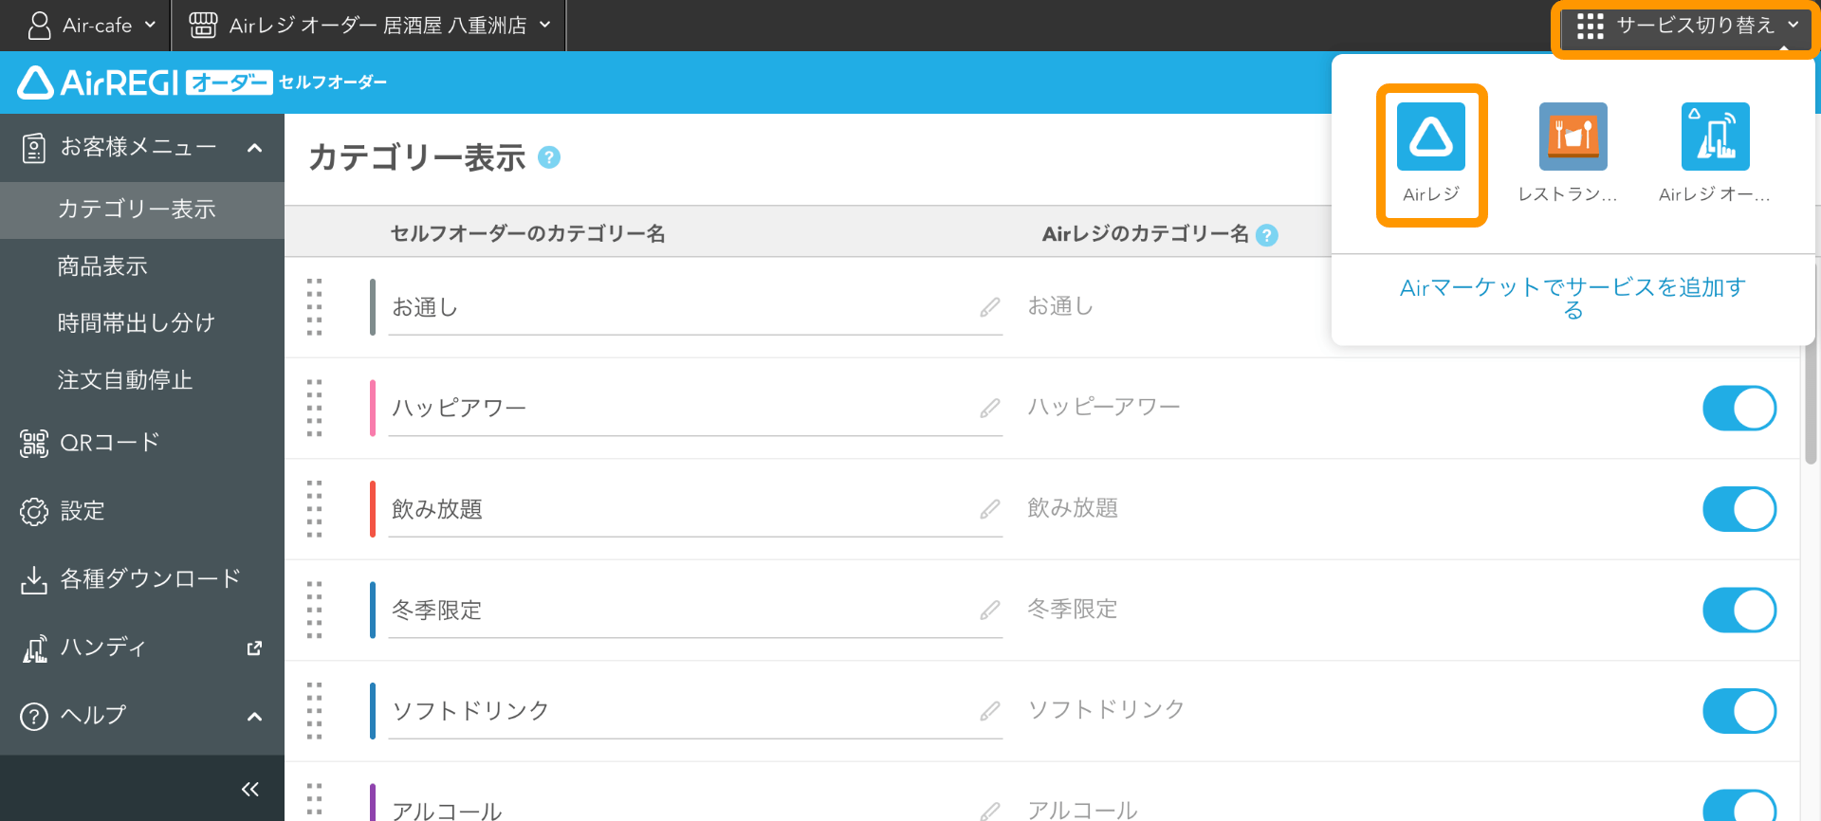Screen dimensions: 1821x821
Task: Click the drag handle for the 冬季限定 row
Action: [315, 610]
